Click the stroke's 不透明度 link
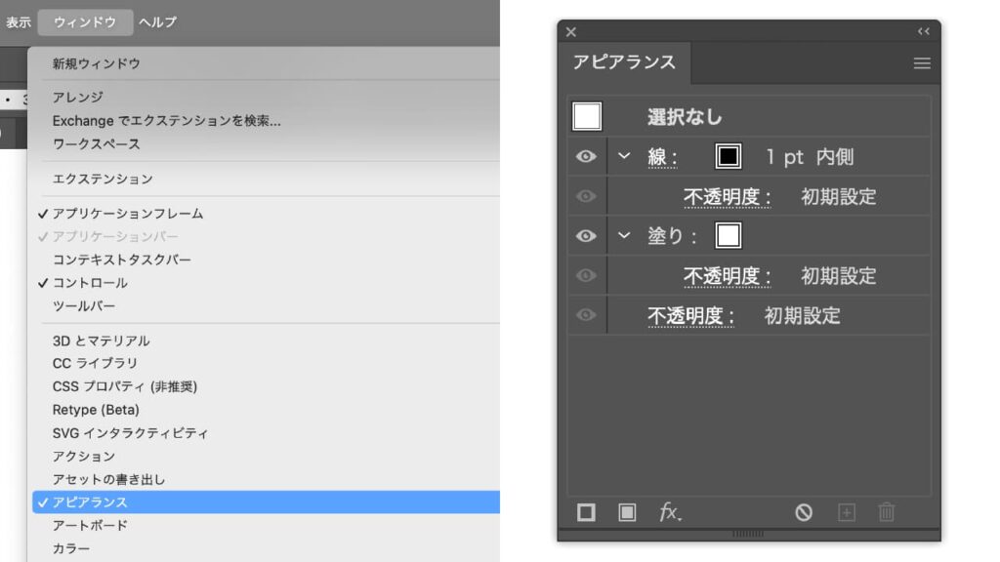This screenshot has height=562, width=1000. tap(727, 197)
